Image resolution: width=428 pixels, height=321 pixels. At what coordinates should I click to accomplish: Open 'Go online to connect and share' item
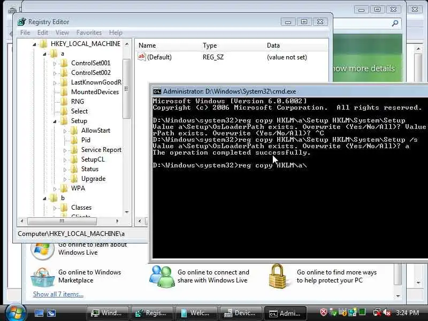213,276
